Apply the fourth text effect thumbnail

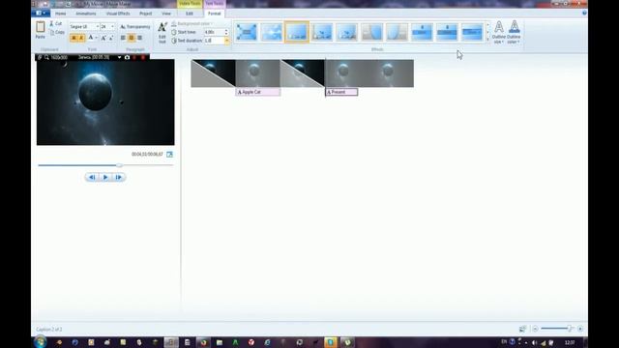click(322, 32)
